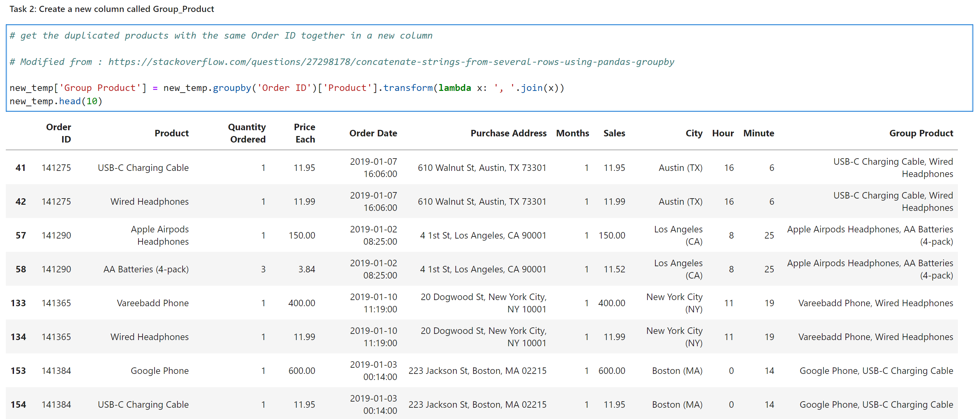Click 'Google Phone, USB-C Charging Cable' group in row 153
The image size is (976, 419).
(x=877, y=370)
